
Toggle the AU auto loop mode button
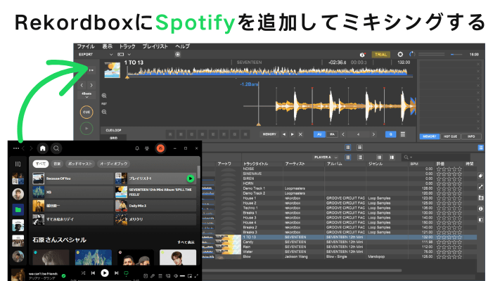point(319,134)
